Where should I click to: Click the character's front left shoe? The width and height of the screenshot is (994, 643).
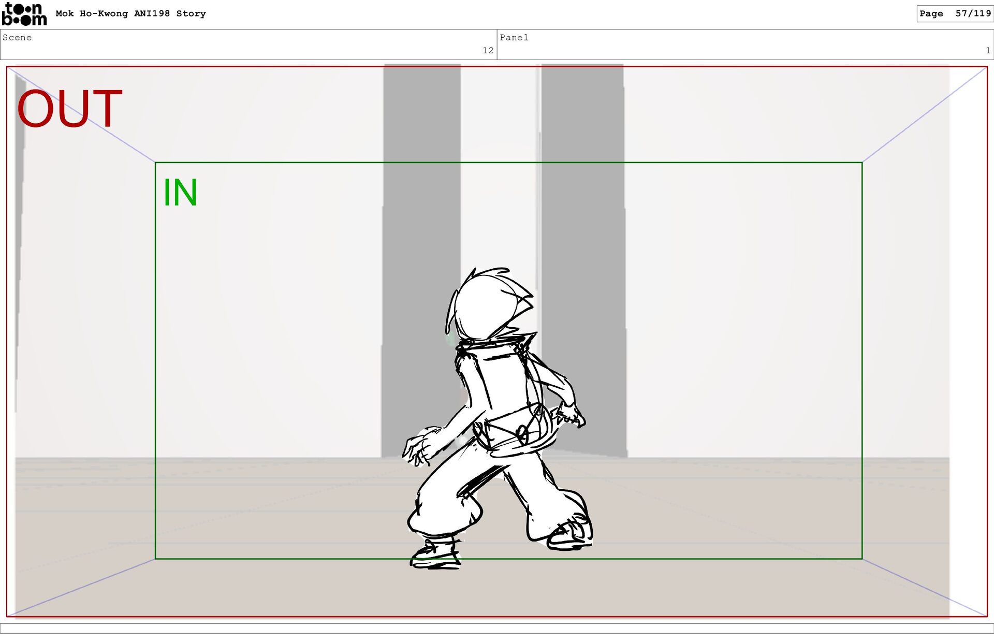(x=436, y=555)
